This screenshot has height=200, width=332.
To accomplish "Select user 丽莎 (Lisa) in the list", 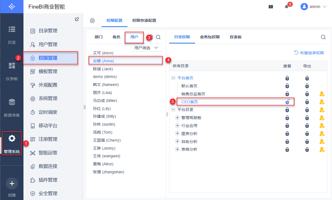I will click(x=102, y=93).
